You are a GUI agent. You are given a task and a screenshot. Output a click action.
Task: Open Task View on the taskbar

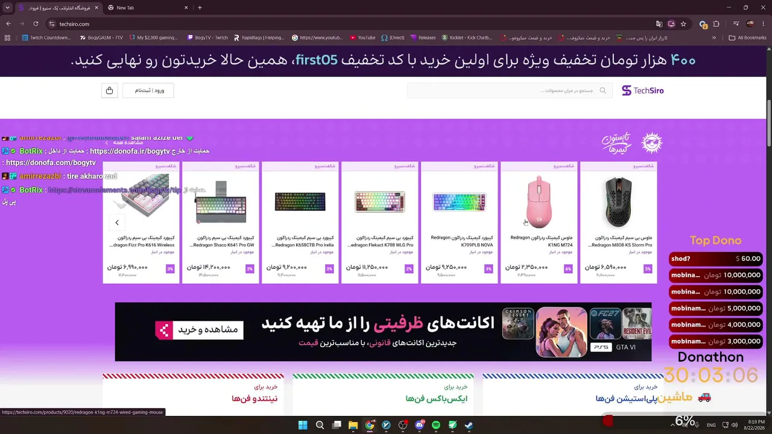pos(337,425)
